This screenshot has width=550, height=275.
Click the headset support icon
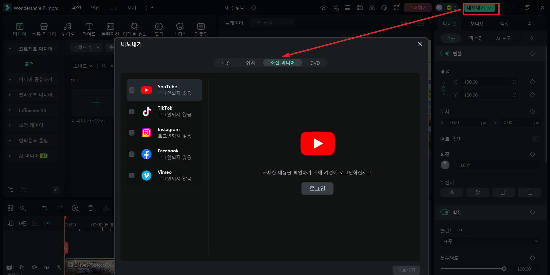coord(384,8)
